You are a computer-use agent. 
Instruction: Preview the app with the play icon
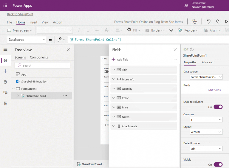pyautogui.click(x=226, y=21)
